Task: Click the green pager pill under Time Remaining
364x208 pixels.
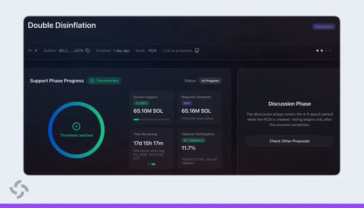Action: [x=153, y=164]
